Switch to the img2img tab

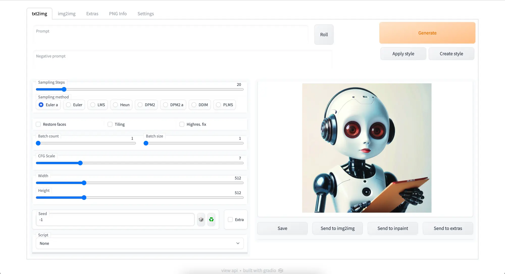pyautogui.click(x=67, y=14)
